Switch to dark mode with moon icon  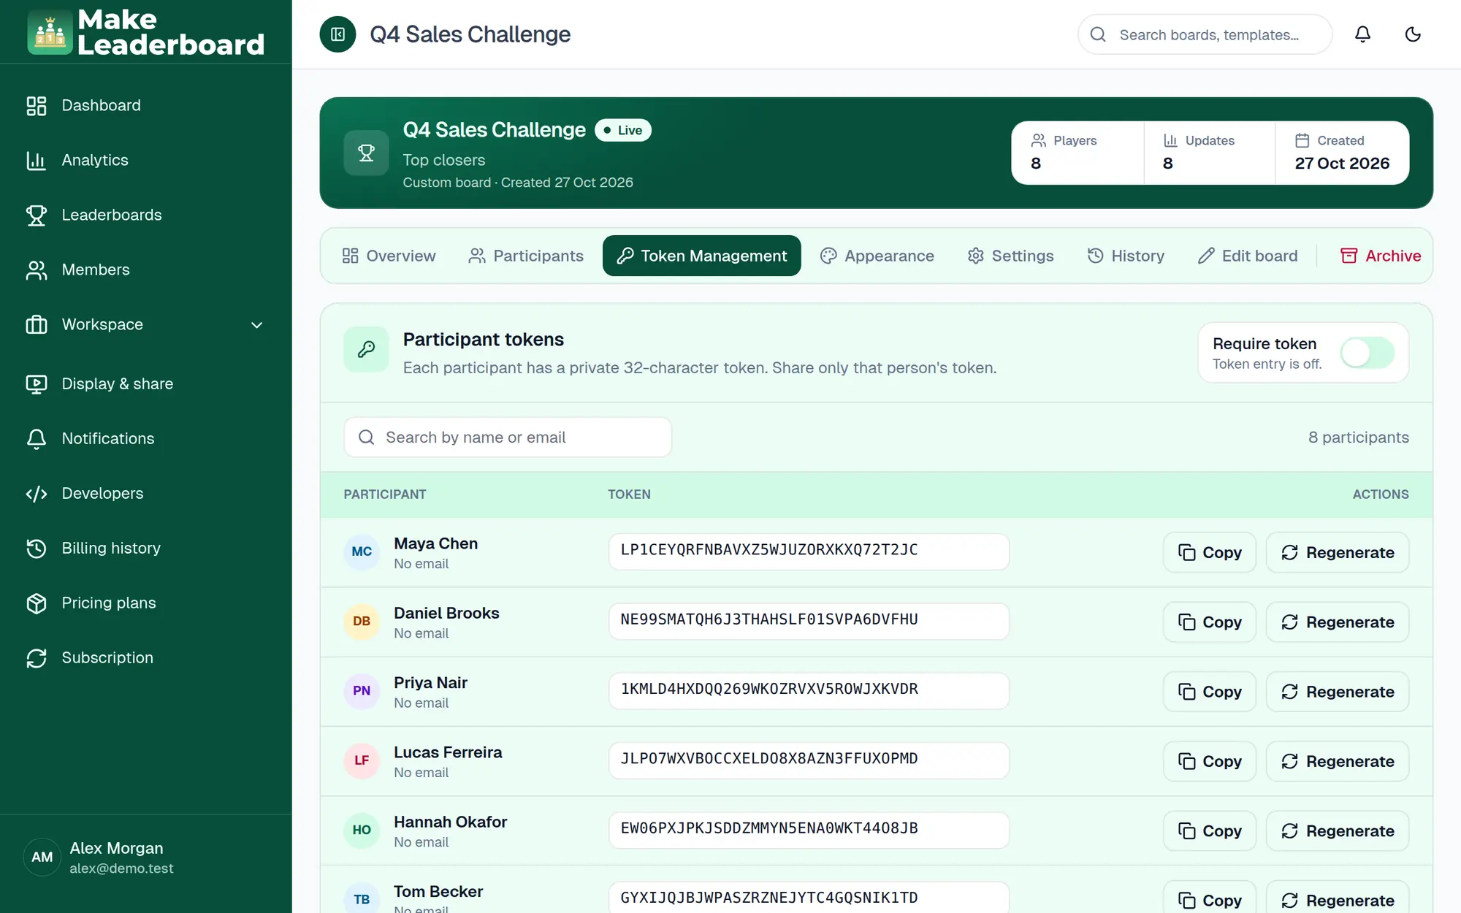point(1413,34)
